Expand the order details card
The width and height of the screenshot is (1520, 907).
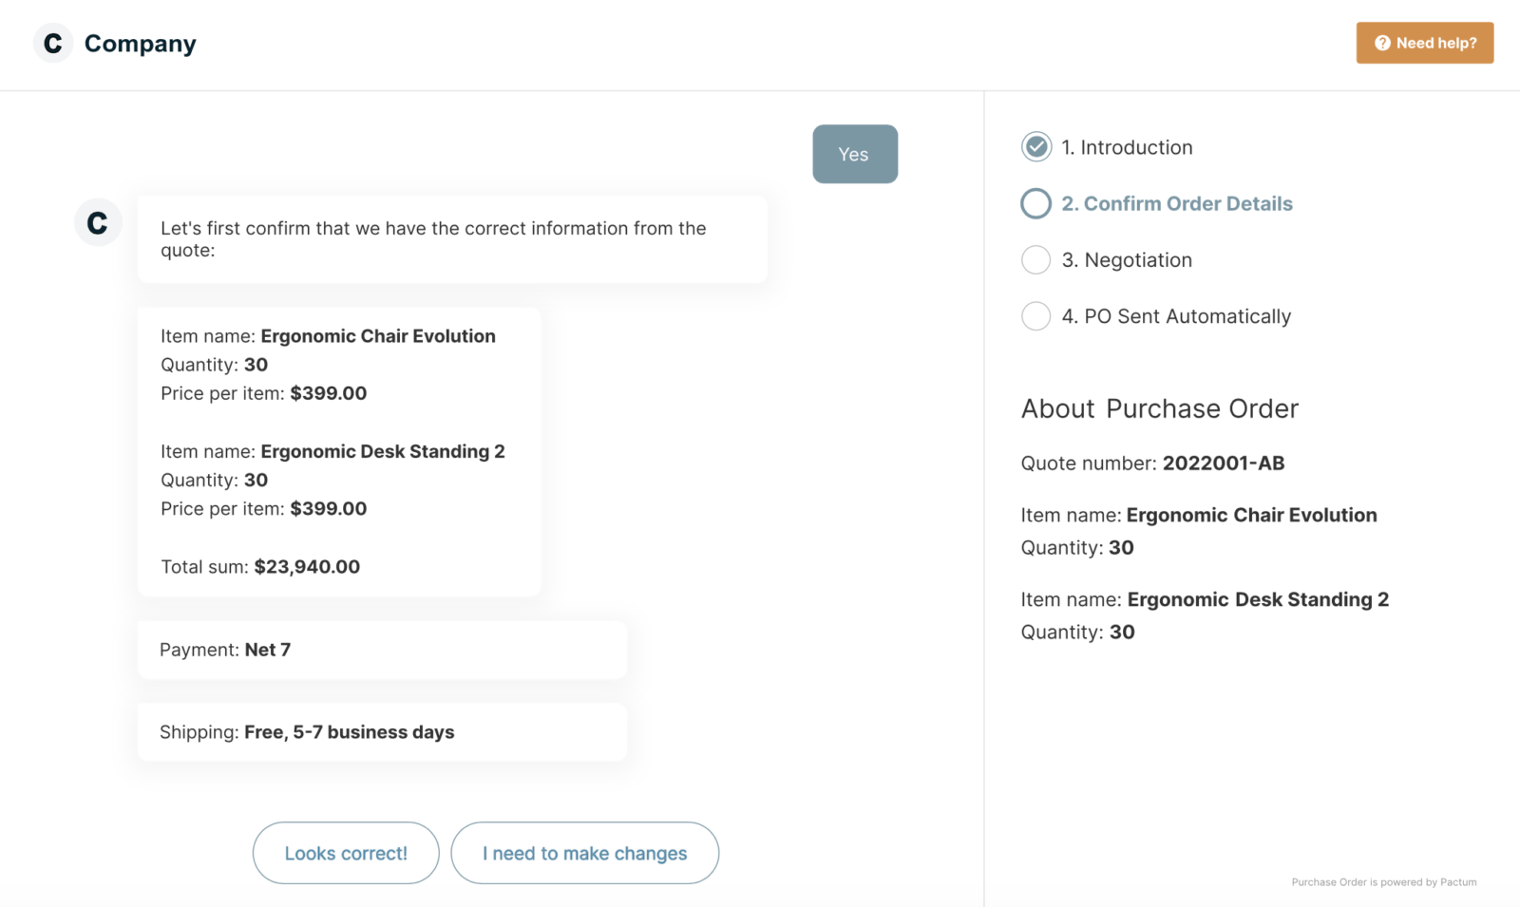[x=338, y=451]
